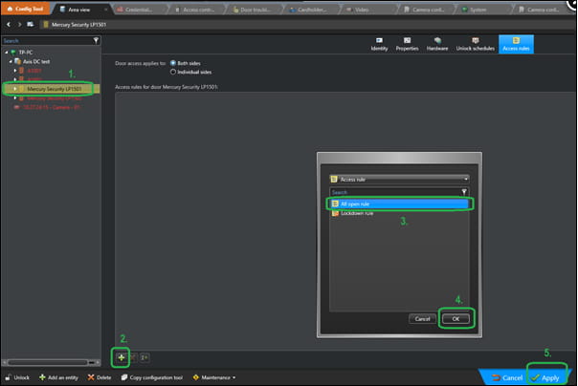The width and height of the screenshot is (578, 386).
Task: Open the Unlock schedules page
Action: click(476, 44)
